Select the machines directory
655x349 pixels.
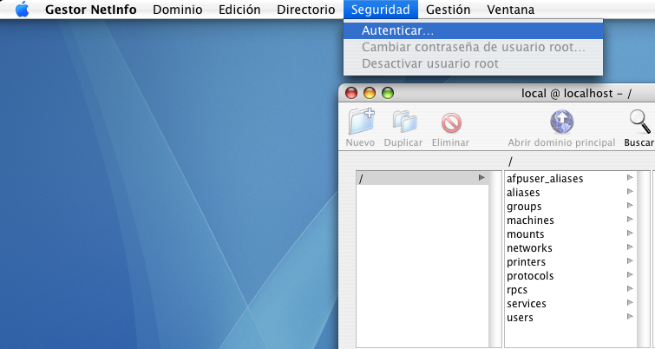[530, 221]
